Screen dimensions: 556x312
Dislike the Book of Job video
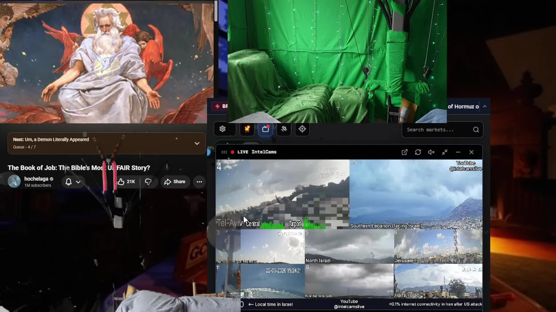pos(148,182)
